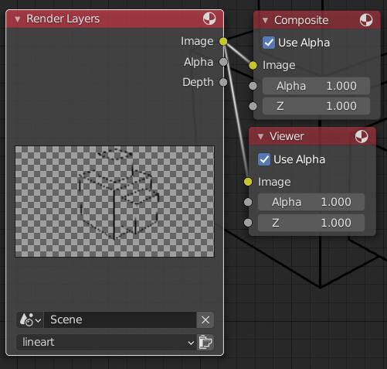This screenshot has height=369, width=387.
Task: Click the Composite node preview sphere icon
Action: 366,20
